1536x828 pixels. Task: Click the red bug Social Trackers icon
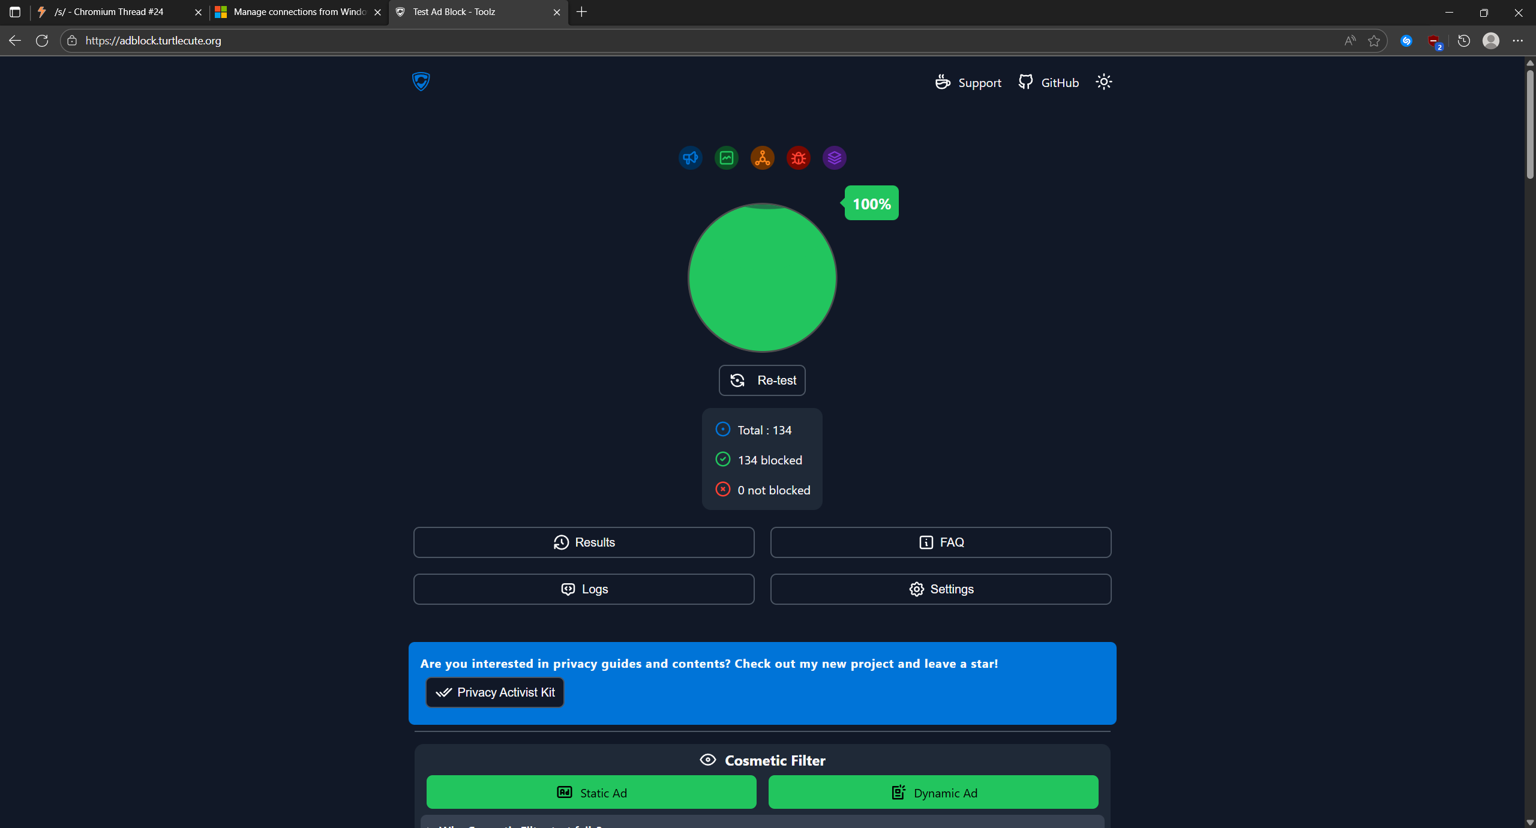click(x=798, y=158)
